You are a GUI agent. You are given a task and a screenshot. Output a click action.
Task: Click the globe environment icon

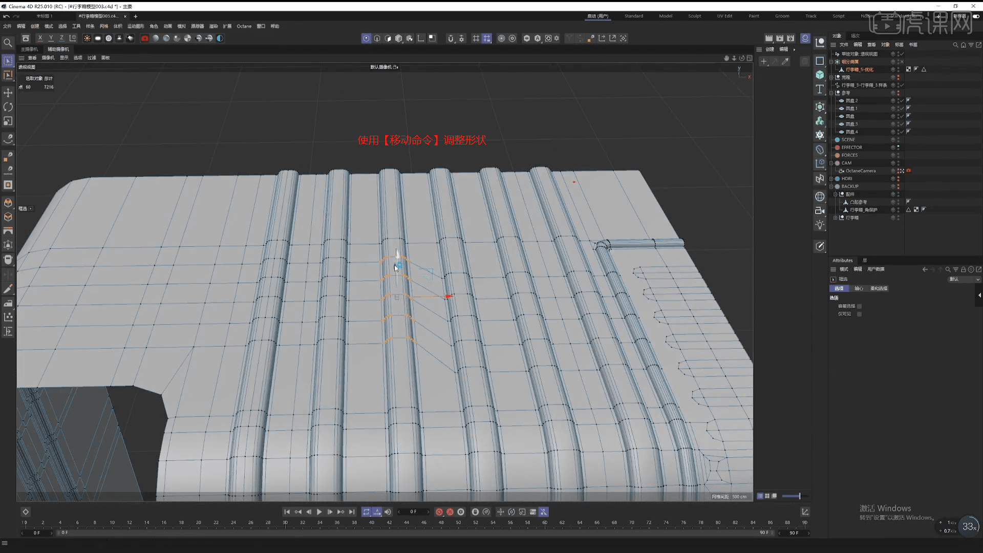coord(820,197)
